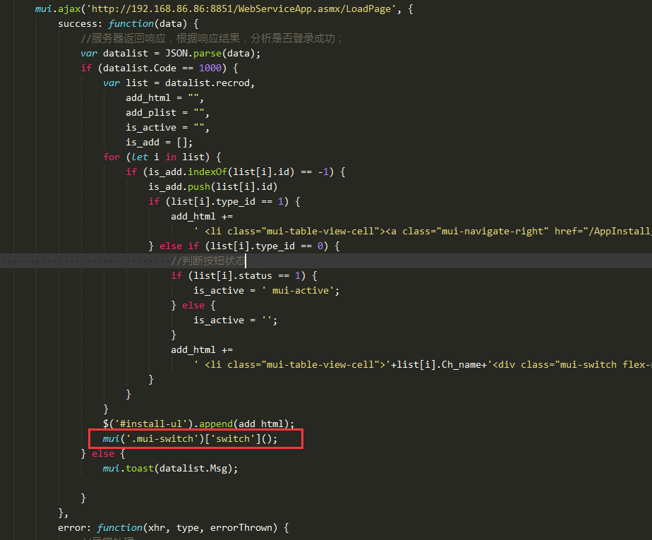The image size is (652, 540).
Task: Click the line 'is_add = [];'
Action: tap(159, 143)
